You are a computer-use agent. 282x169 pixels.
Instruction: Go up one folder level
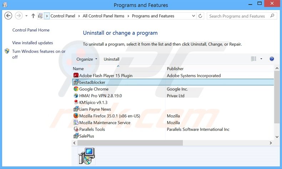pyautogui.click(x=33, y=16)
